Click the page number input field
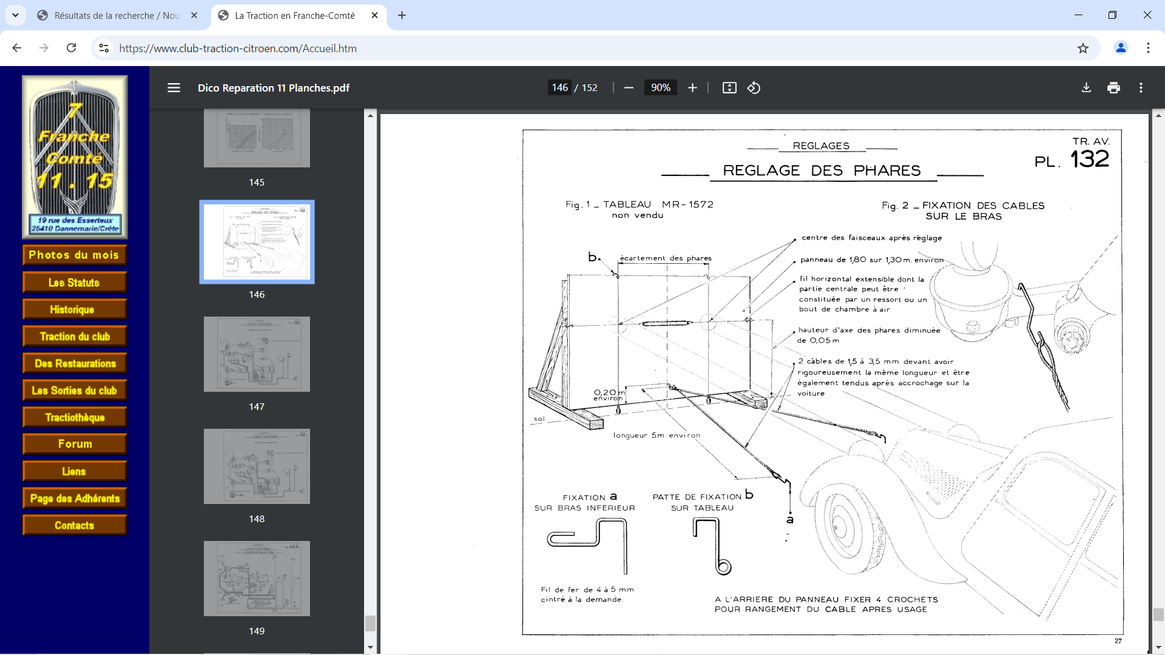The height and width of the screenshot is (655, 1165). [x=559, y=88]
